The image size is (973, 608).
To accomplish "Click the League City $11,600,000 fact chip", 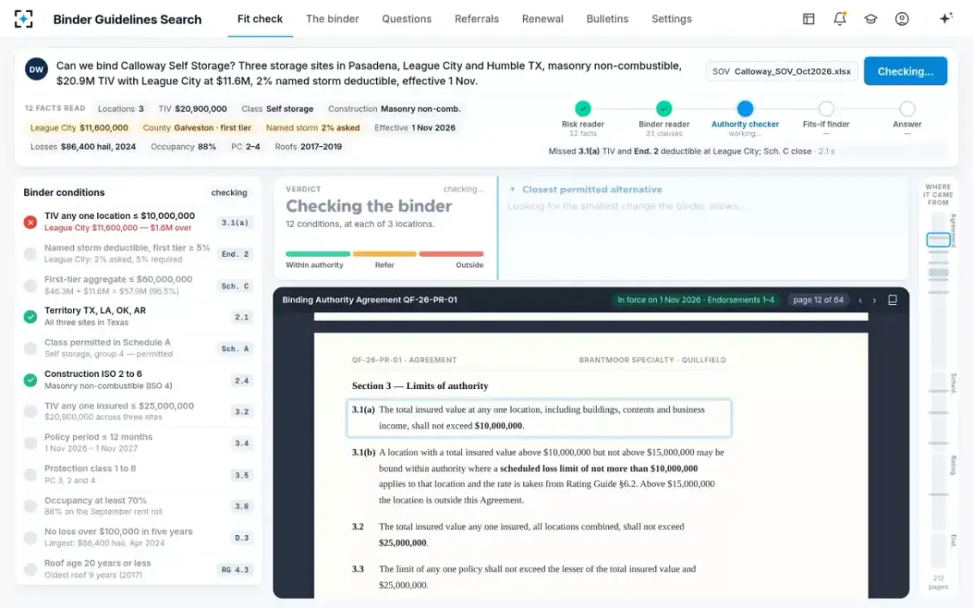I will click(x=79, y=128).
